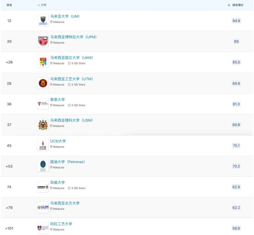The image size is (254, 235).
Task: Click the UKM university crest logo
Action: pyautogui.click(x=43, y=62)
